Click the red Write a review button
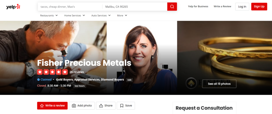This screenshot has height=114, width=272. (52, 106)
